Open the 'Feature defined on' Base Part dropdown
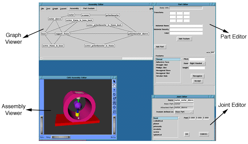The image size is (248, 144). point(184,112)
